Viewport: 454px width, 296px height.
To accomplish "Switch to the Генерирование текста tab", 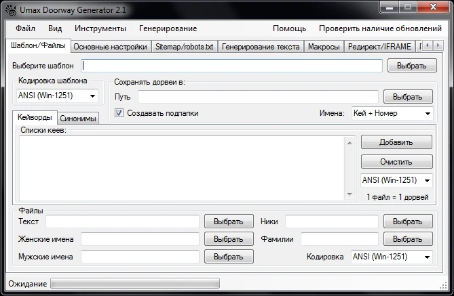I will (x=261, y=47).
